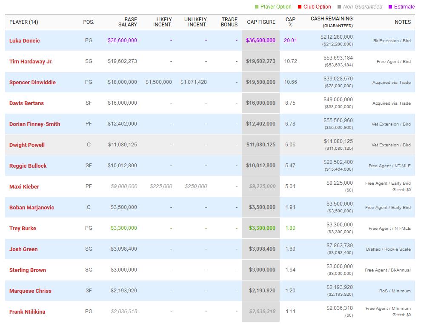Viewport: 421px width, 326px height.
Task: Click Frank Ntilikina's Free Agent / Minimum note
Action: click(x=388, y=308)
